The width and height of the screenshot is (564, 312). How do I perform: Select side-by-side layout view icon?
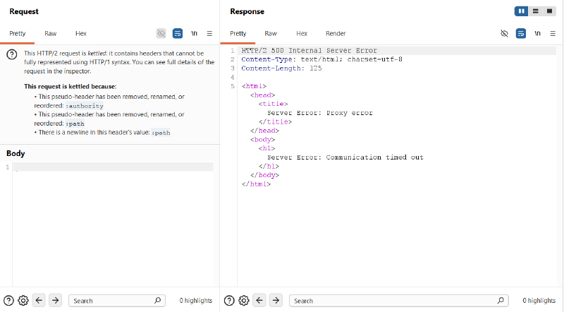(521, 11)
